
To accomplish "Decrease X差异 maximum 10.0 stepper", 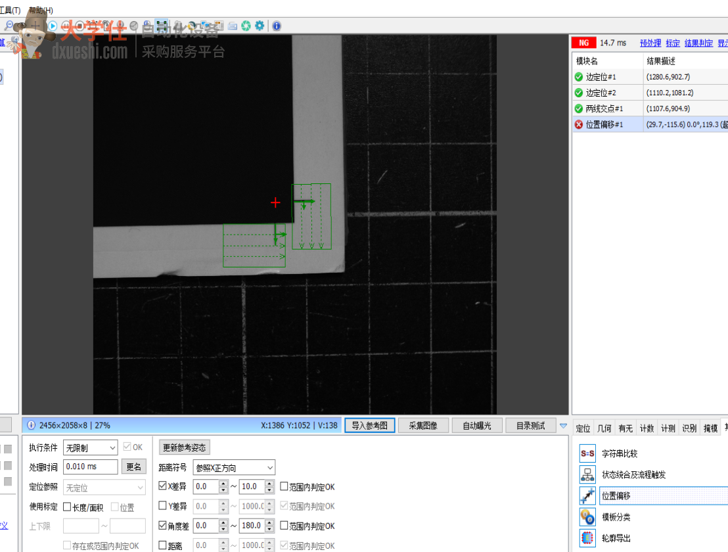I will pos(269,490).
